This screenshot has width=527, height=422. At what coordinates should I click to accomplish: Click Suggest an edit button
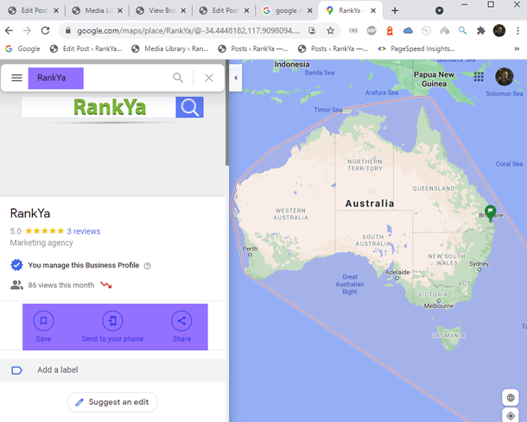[x=112, y=402]
